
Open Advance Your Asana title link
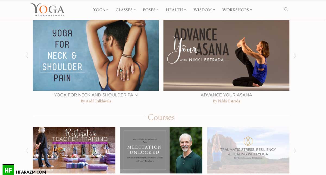pyautogui.click(x=226, y=95)
